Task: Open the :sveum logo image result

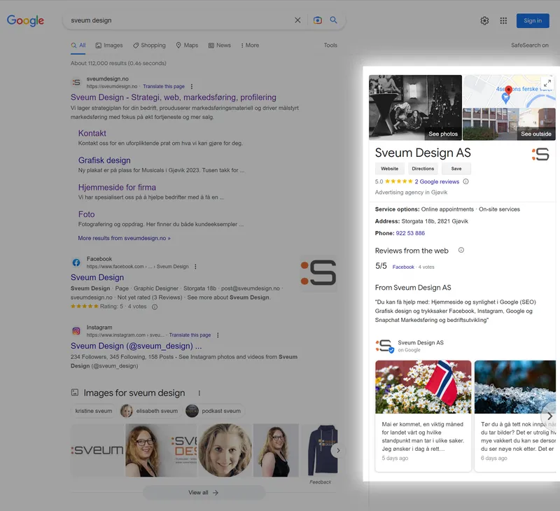Action: click(x=97, y=450)
